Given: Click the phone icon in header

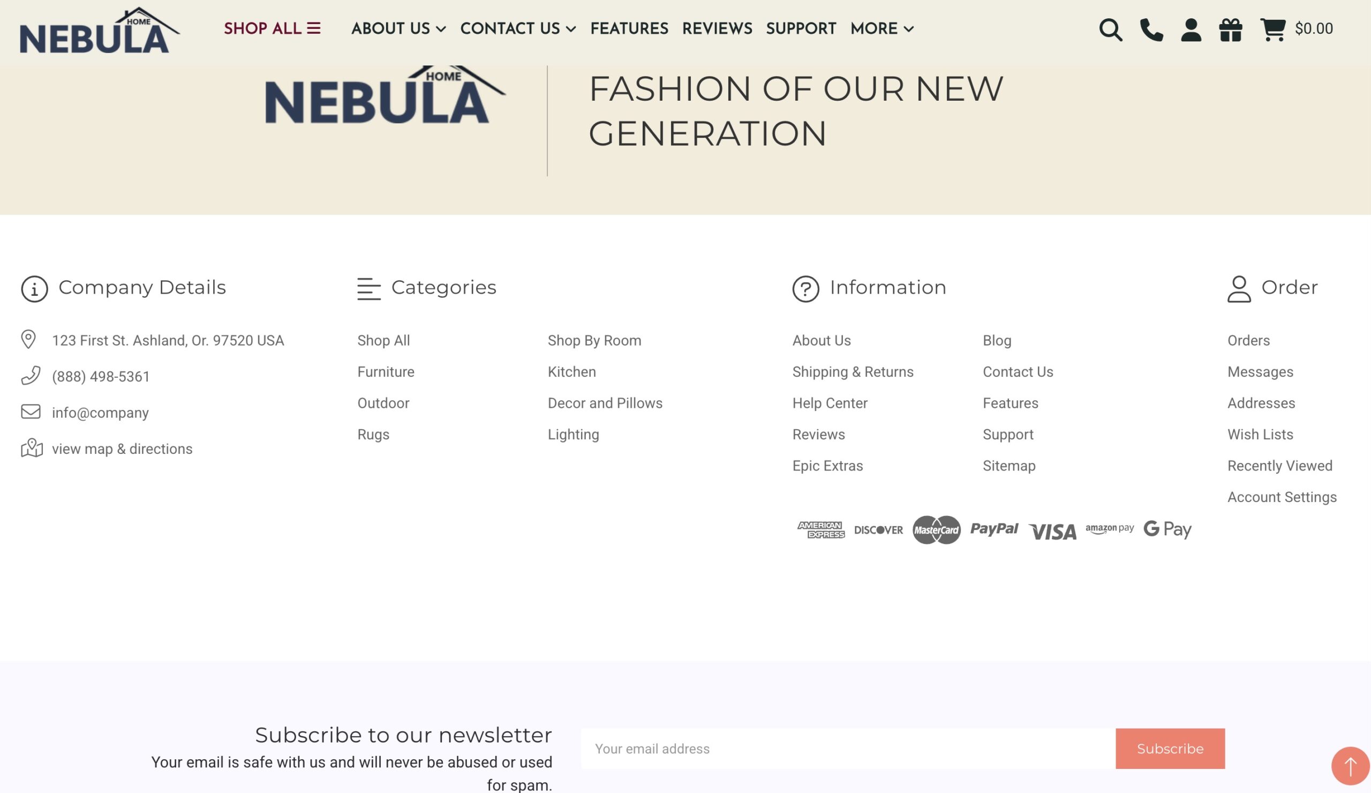Looking at the screenshot, I should [1151, 29].
